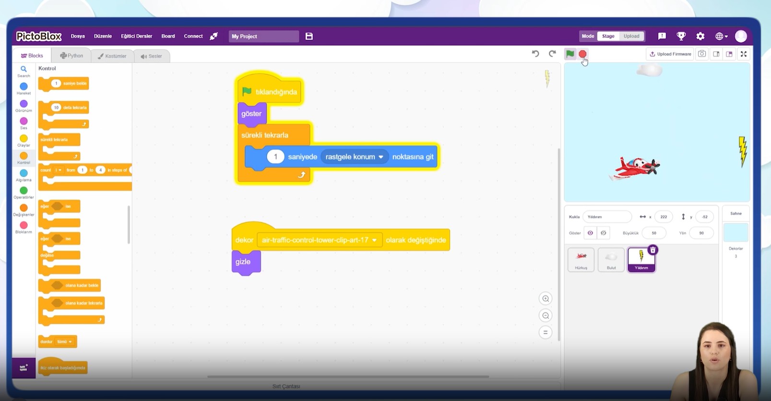
Task: Enter fullscreen stage mode
Action: pyautogui.click(x=743, y=54)
